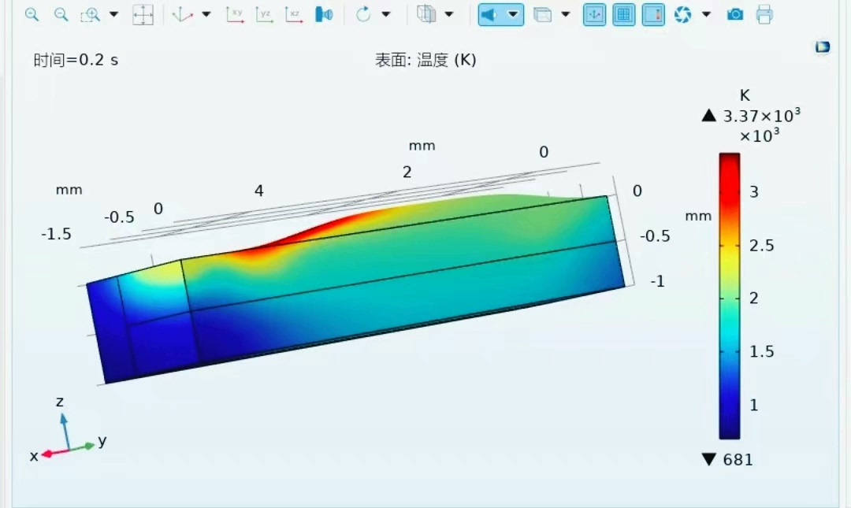The height and width of the screenshot is (508, 851).
Task: Click the 时间=0.2 s time label
Action: point(76,60)
